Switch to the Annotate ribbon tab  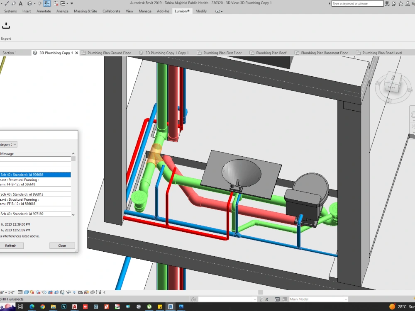44,11
